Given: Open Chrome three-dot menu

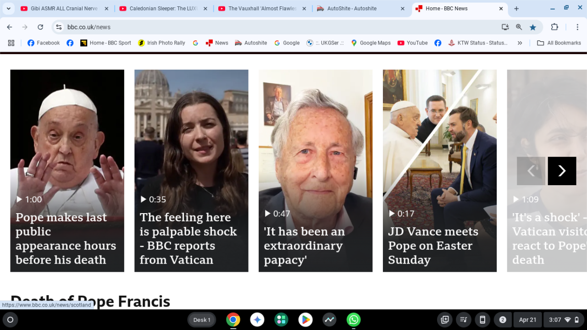Looking at the screenshot, I should pyautogui.click(x=578, y=27).
